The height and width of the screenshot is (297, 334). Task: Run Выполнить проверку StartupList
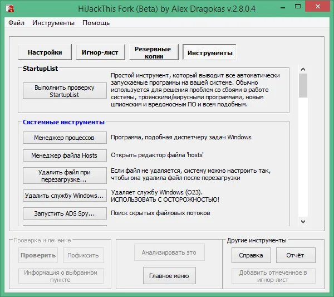point(65,91)
